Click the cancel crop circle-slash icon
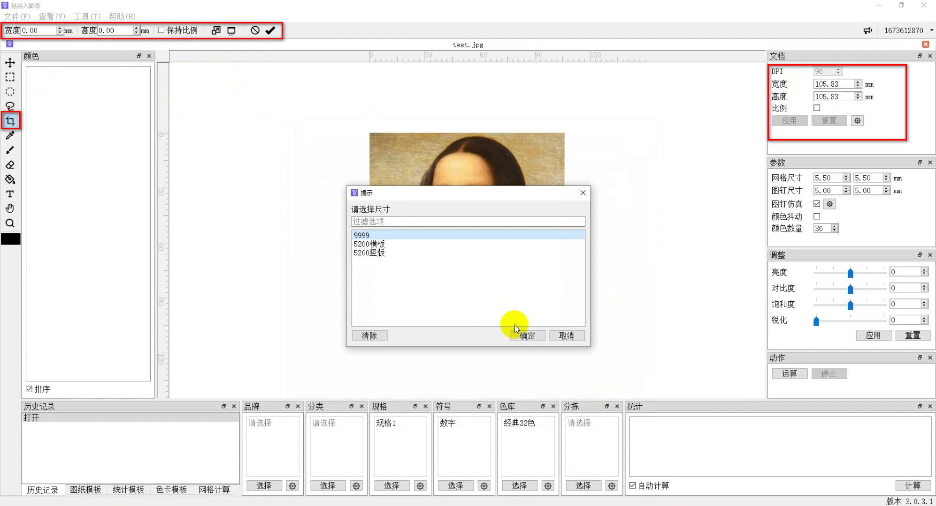This screenshot has width=936, height=506. pyautogui.click(x=255, y=30)
